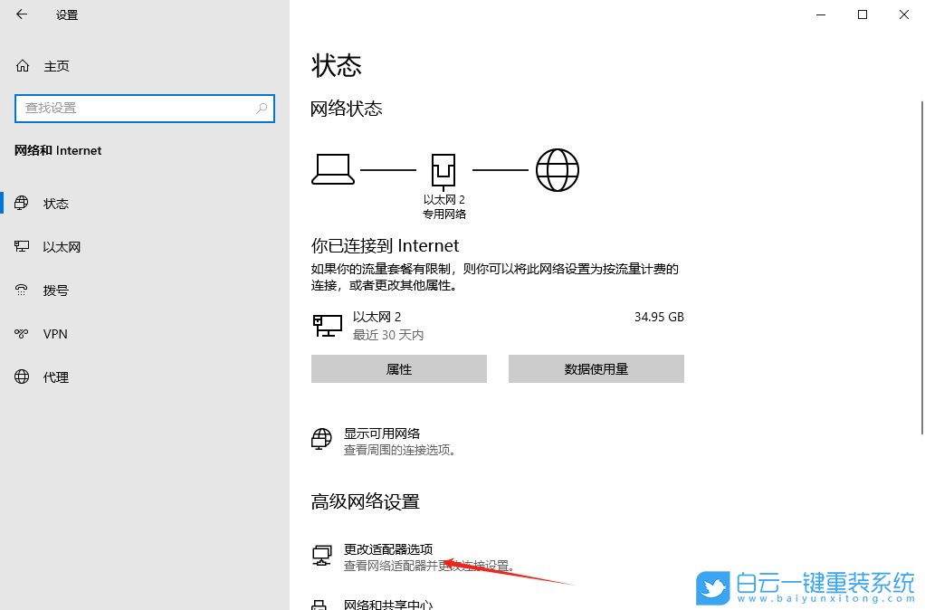Click the 以太网 2 adapter icon in diagram
Screen dimensions: 925x610
click(443, 167)
